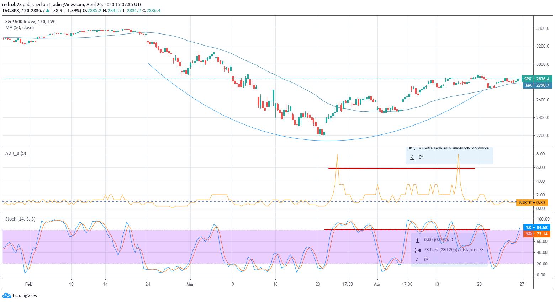Click the '24' date on time axis
The image size is (555, 302).
148,284
